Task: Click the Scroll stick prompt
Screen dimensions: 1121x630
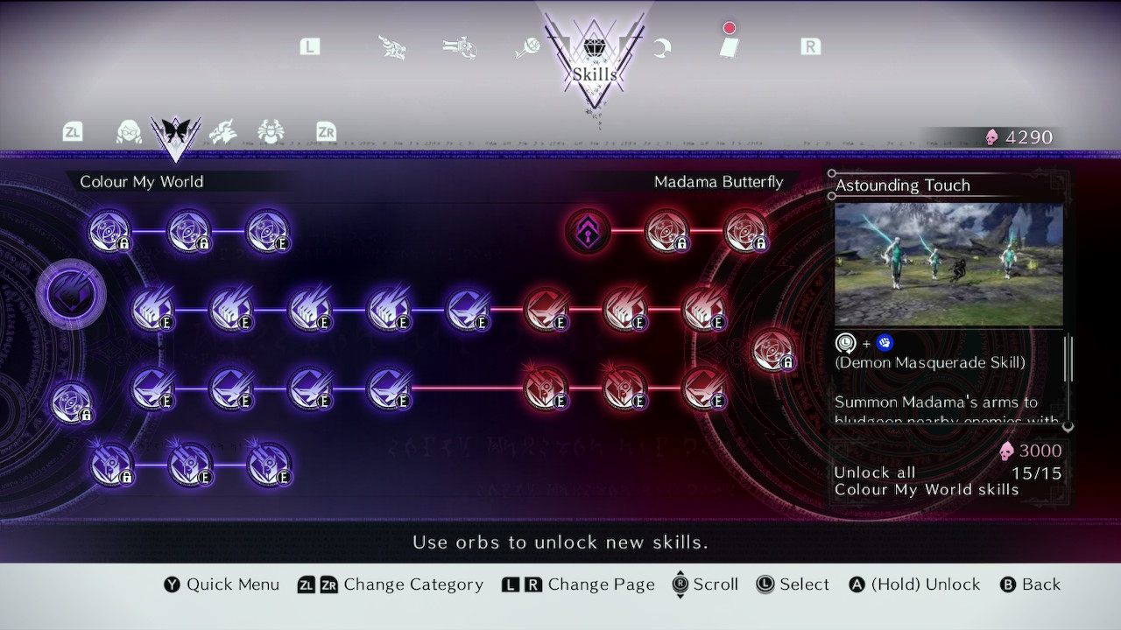Action: [705, 584]
